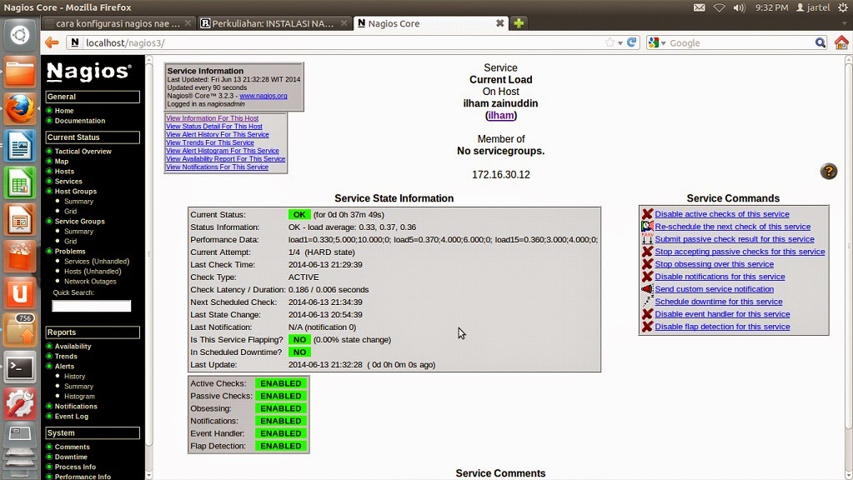The height and width of the screenshot is (480, 853).
Task: Click megaphone icon for custom service notification
Action: tap(647, 289)
